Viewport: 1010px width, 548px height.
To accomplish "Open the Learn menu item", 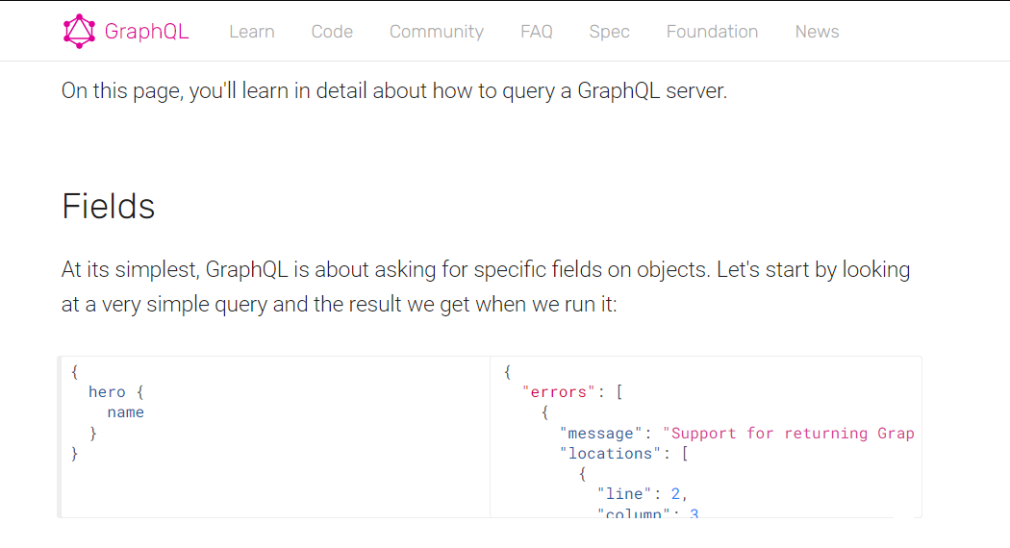I will click(252, 32).
